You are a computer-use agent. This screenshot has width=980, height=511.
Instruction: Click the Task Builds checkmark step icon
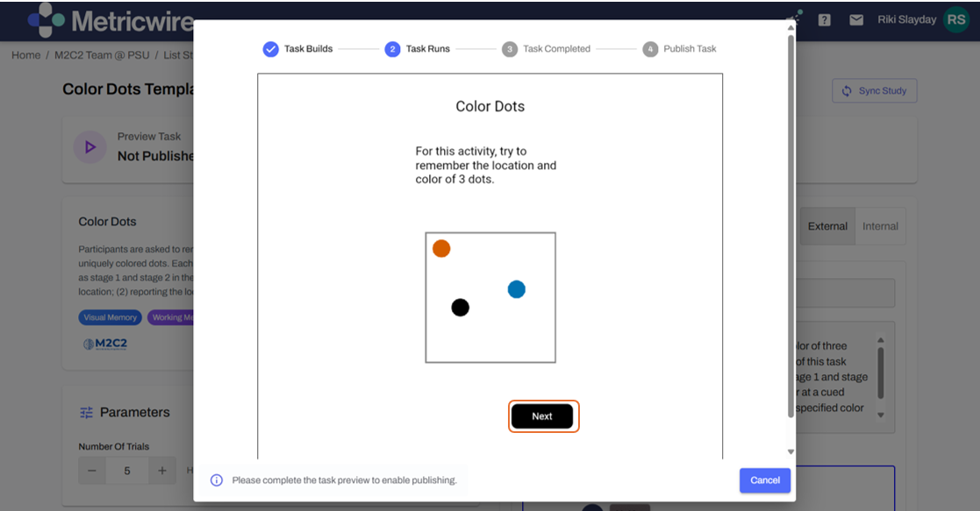(271, 49)
